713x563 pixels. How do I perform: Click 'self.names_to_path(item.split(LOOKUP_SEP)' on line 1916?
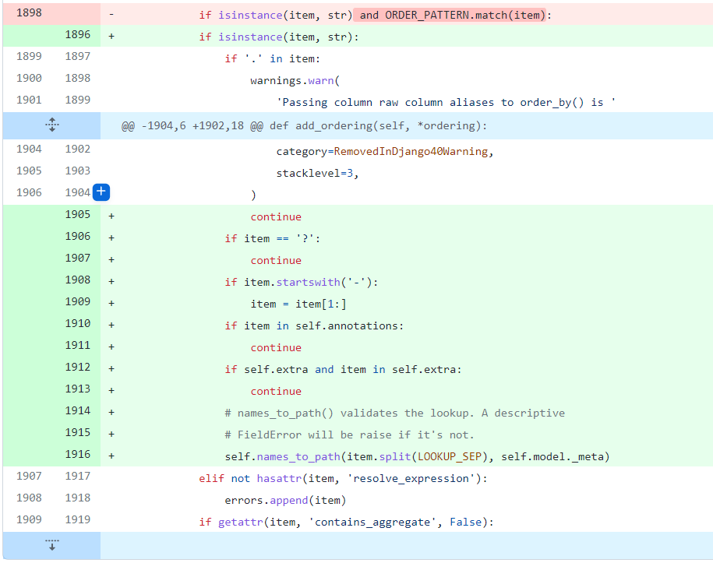coord(358,456)
